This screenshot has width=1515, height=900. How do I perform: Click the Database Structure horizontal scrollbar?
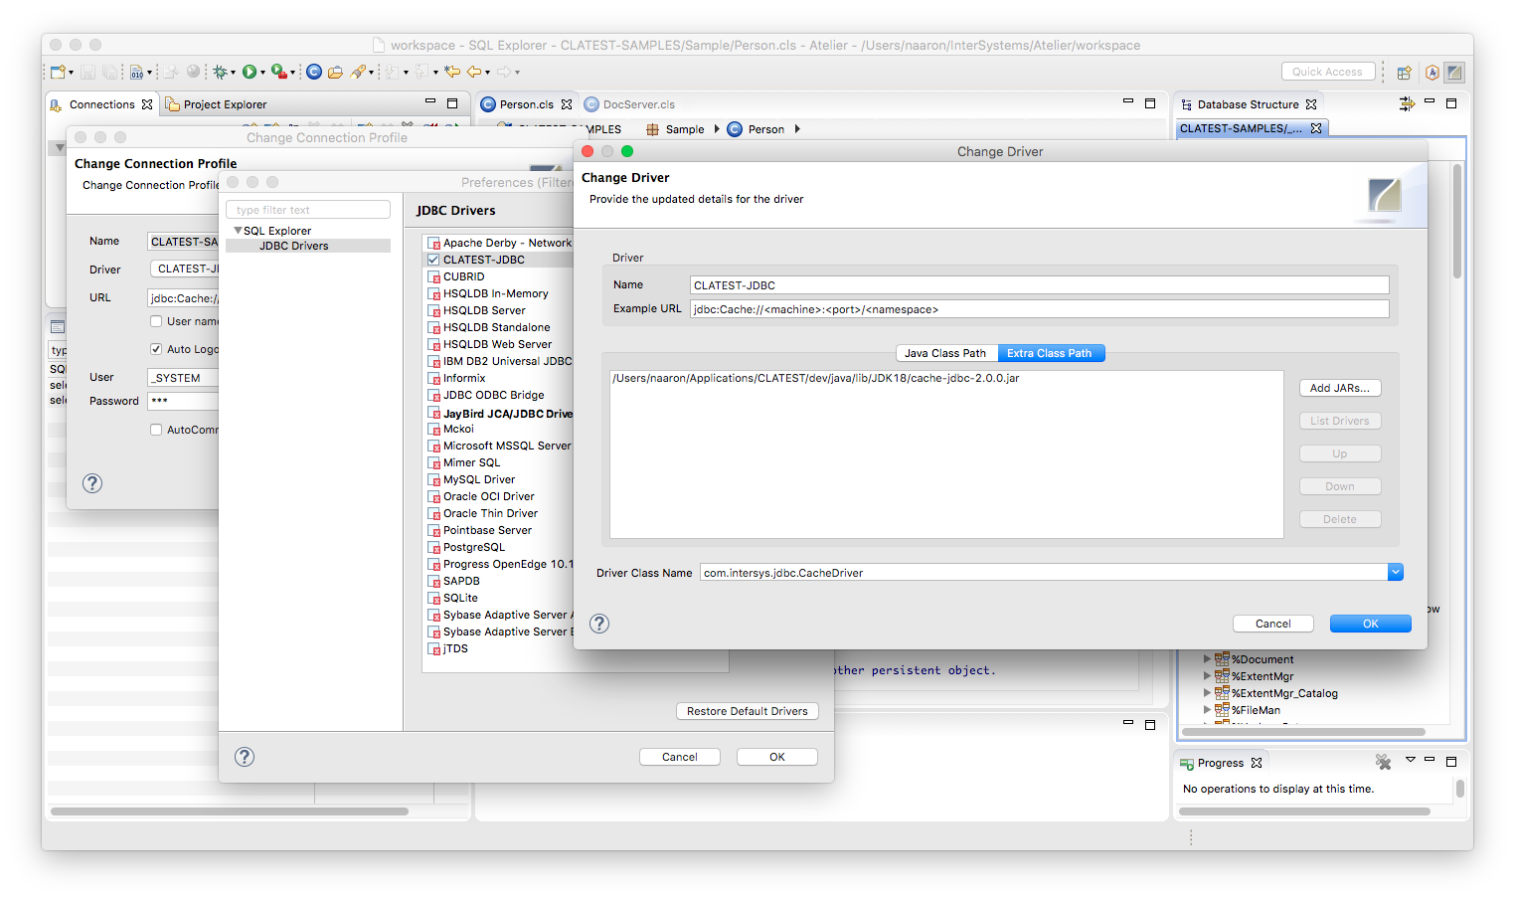[1302, 731]
